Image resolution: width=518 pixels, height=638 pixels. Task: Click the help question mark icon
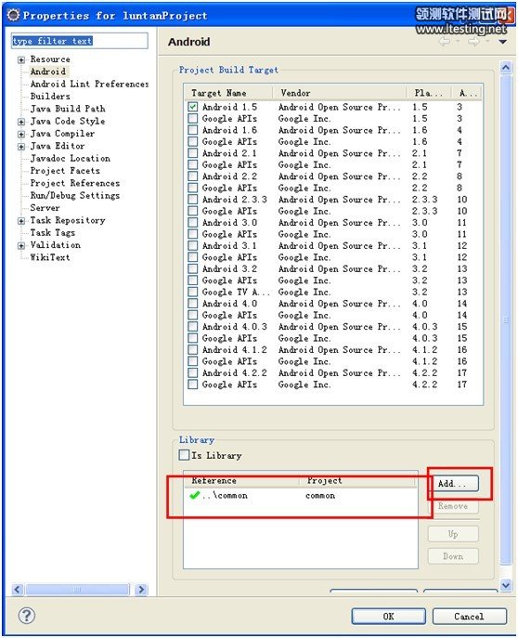(26, 615)
